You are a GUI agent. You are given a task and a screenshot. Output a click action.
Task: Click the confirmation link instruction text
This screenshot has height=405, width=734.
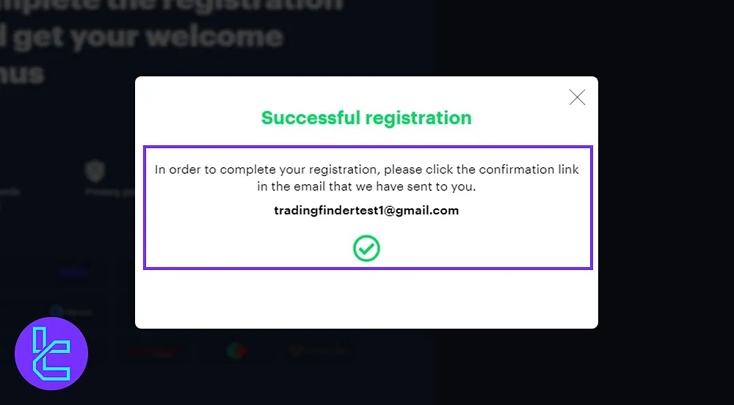coord(366,178)
